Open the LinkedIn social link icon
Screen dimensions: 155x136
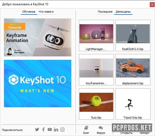pyautogui.click(x=56, y=129)
